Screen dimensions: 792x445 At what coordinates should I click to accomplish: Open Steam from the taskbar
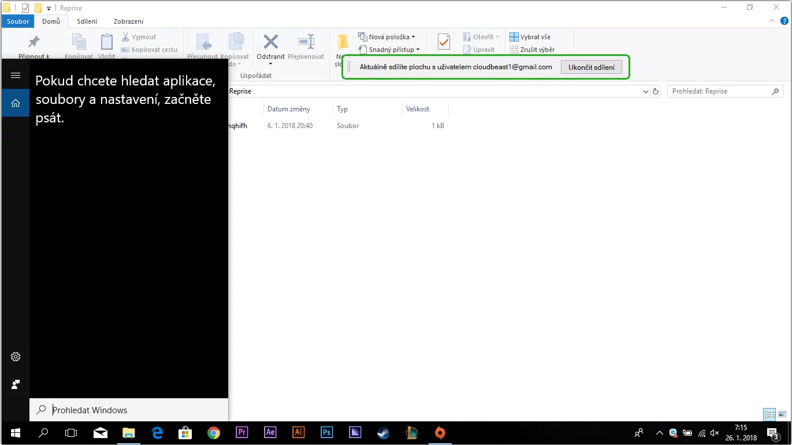(x=384, y=432)
